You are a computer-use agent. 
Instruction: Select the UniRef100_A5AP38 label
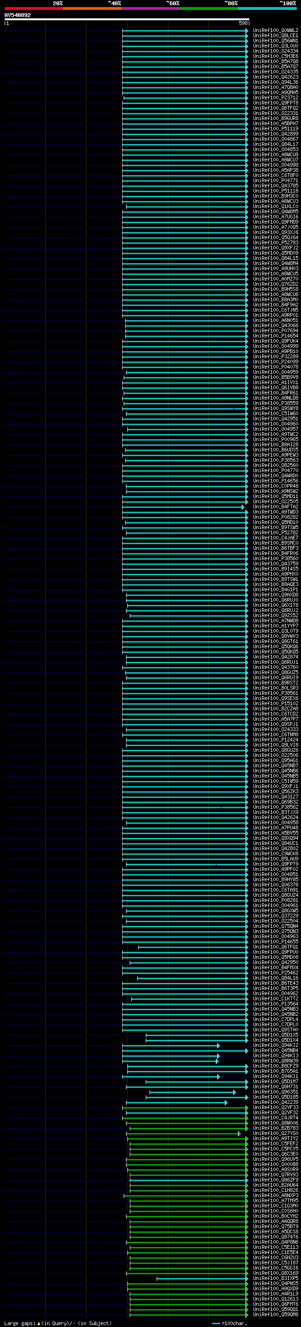click(276, 170)
